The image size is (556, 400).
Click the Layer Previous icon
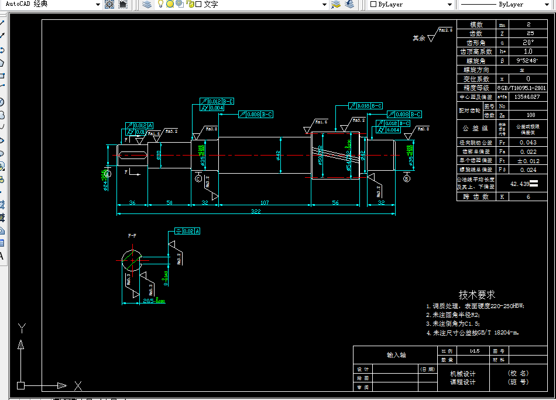[x=349, y=4]
